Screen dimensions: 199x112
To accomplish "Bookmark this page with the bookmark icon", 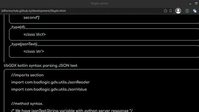I will pyautogui.click(x=171, y=11).
